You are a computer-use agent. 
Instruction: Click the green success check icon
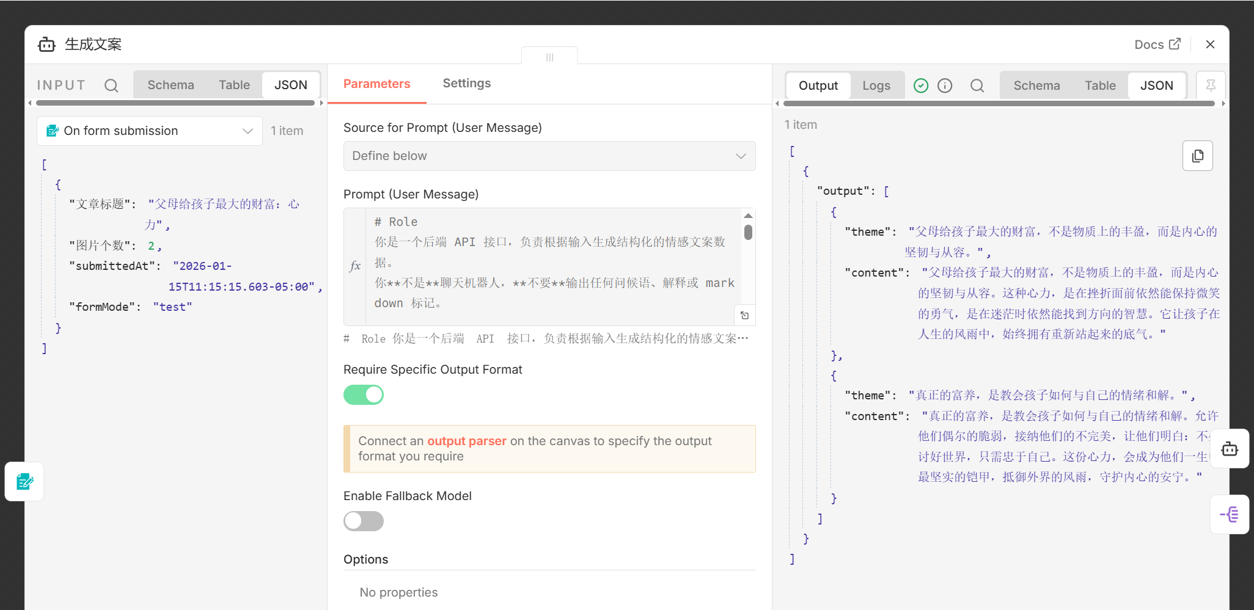pyautogui.click(x=920, y=85)
